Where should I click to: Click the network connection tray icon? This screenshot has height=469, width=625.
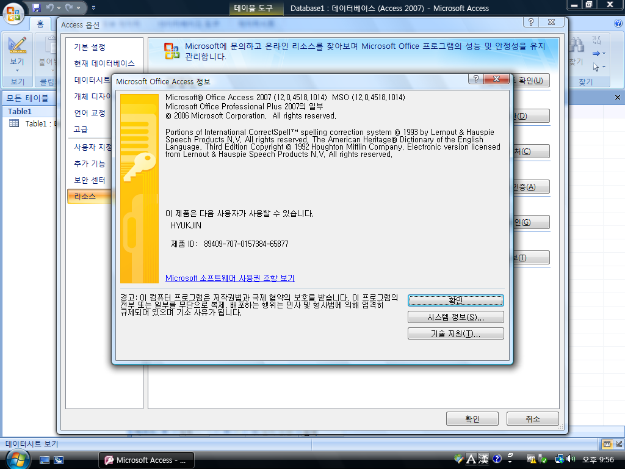tap(559, 459)
